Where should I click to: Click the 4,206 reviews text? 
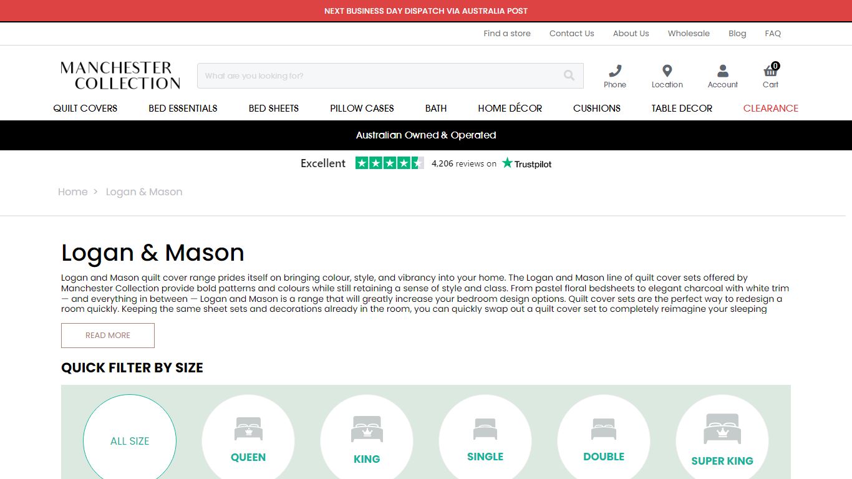point(464,163)
